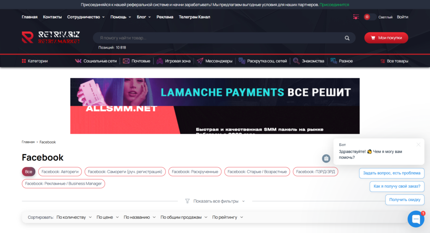Click the Войти link
Viewport: 430px width, 233px height.
click(x=402, y=17)
